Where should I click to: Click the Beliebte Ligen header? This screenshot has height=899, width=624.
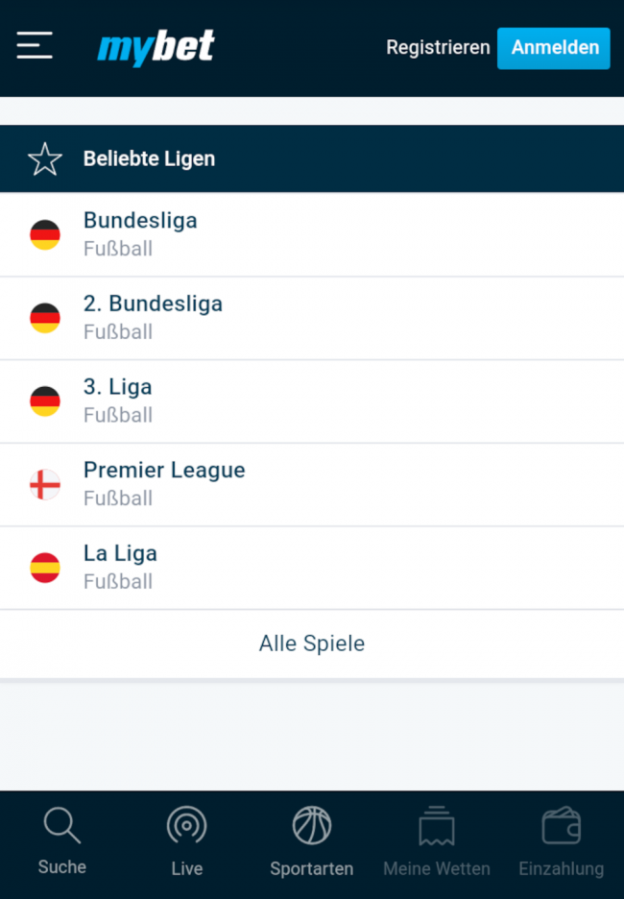coord(149,159)
